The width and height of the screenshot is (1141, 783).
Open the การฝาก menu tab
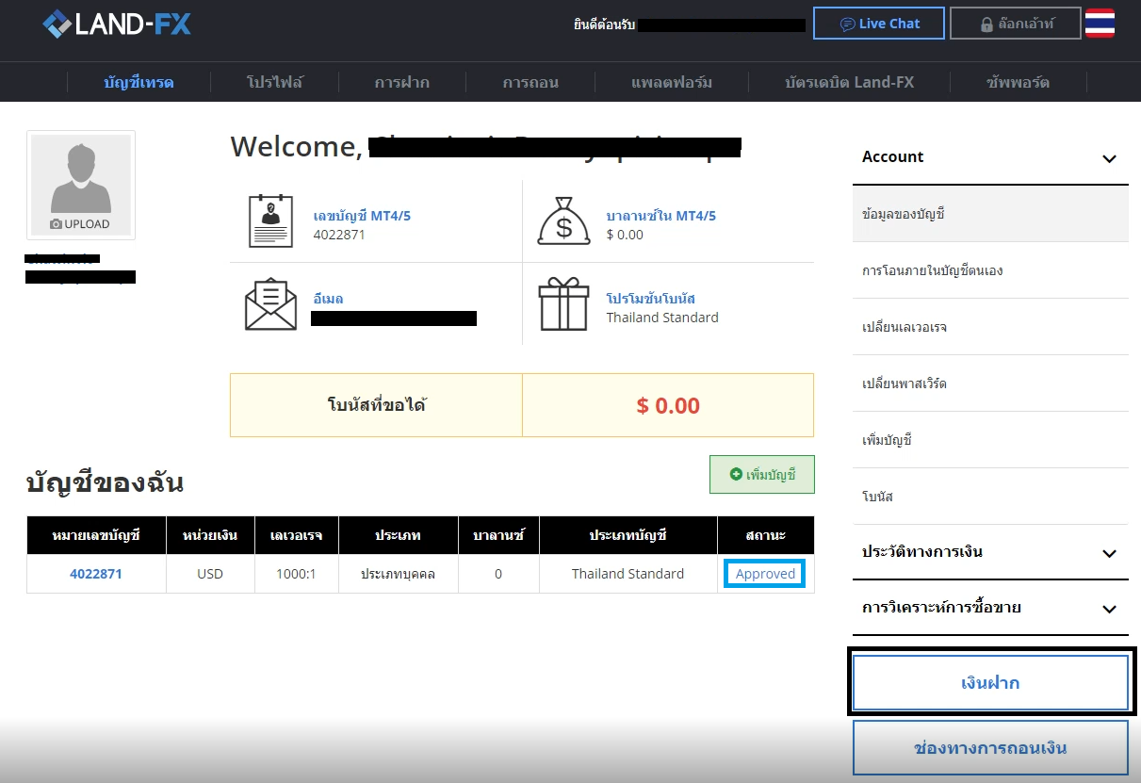[x=401, y=82]
